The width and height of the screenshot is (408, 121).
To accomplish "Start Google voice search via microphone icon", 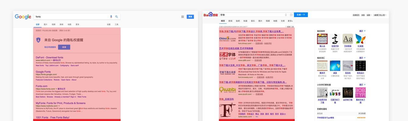I will 111,17.
